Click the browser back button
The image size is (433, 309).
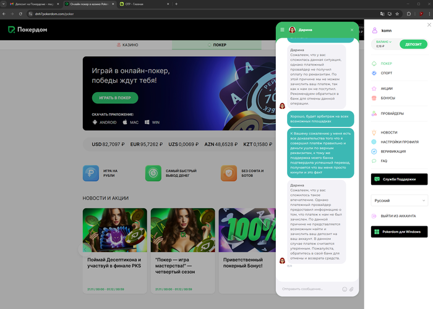pyautogui.click(x=4, y=14)
